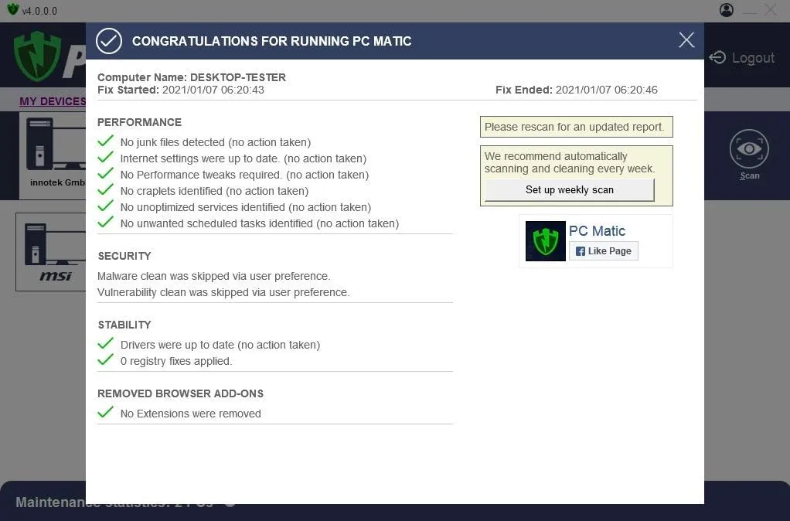
Task: Click the checkmark beside Internet settings were up to date
Action: pos(105,157)
